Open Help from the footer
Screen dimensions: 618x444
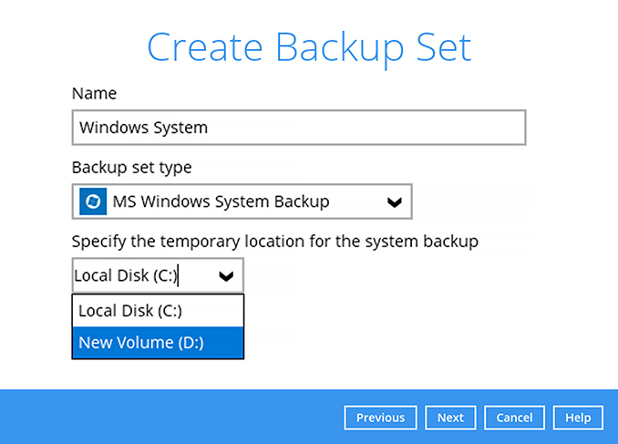[578, 418]
